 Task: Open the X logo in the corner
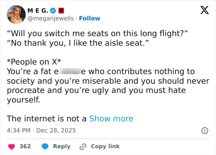click(205, 10)
